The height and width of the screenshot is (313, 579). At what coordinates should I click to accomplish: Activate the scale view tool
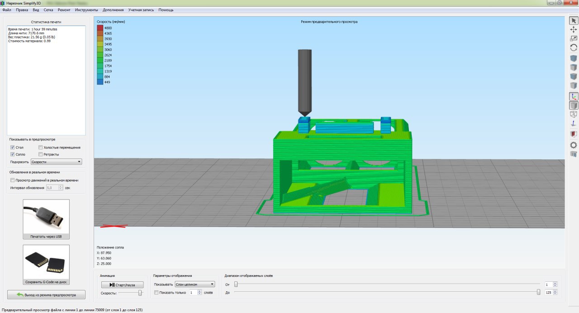tap(573, 38)
